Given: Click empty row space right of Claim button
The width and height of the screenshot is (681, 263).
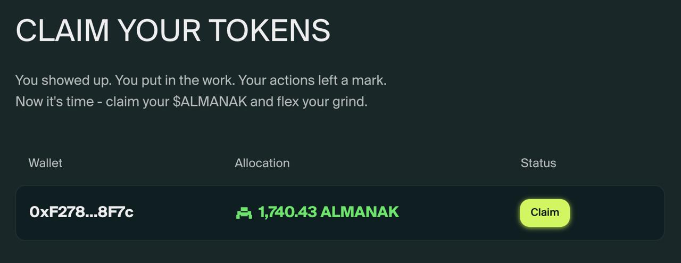Looking at the screenshot, I should click(617, 213).
